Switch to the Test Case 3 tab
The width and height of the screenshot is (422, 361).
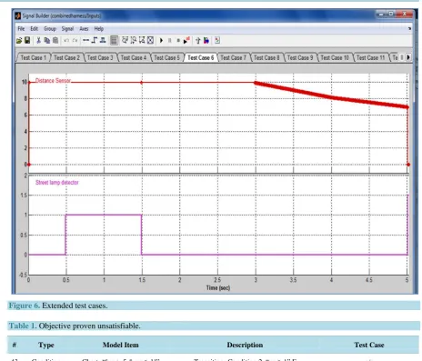(x=100, y=57)
